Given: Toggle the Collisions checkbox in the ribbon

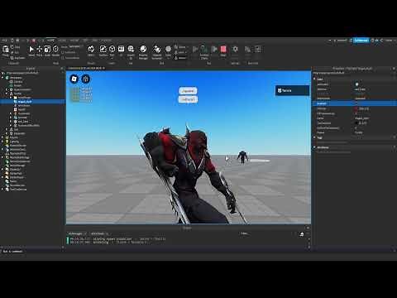Looking at the screenshot, I should [x=63, y=52].
